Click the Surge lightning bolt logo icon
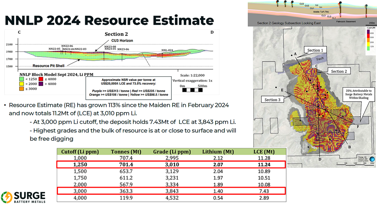Viewport: 377px width, 204px height. point(7,197)
